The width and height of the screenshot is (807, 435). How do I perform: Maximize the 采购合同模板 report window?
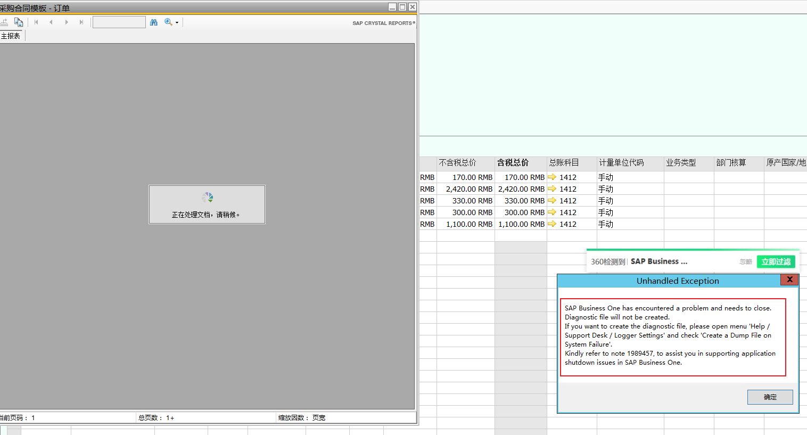[x=402, y=7]
